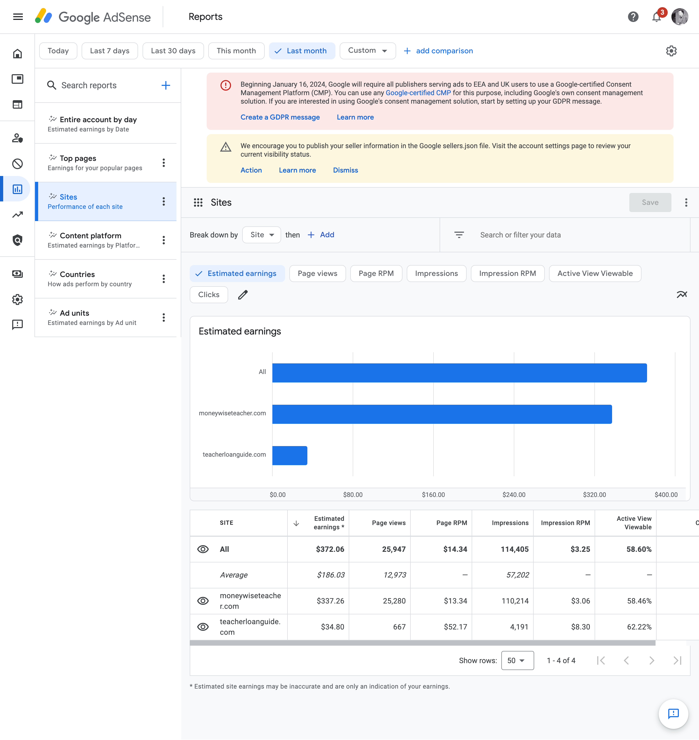This screenshot has height=740, width=699.
Task: Open the Site breakdown dropdown
Action: pos(262,235)
